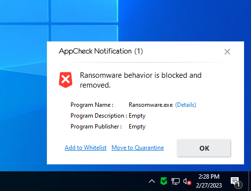251x191 pixels.
Task: Confirm the alert with OK button
Action: [x=204, y=148]
